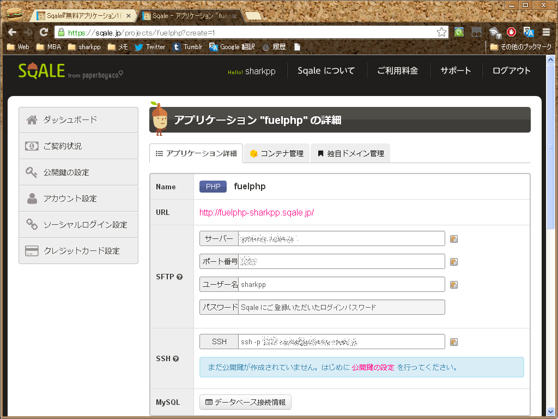Open クレジットカード設定 in the sidebar
This screenshot has height=419, width=558.
click(x=78, y=251)
